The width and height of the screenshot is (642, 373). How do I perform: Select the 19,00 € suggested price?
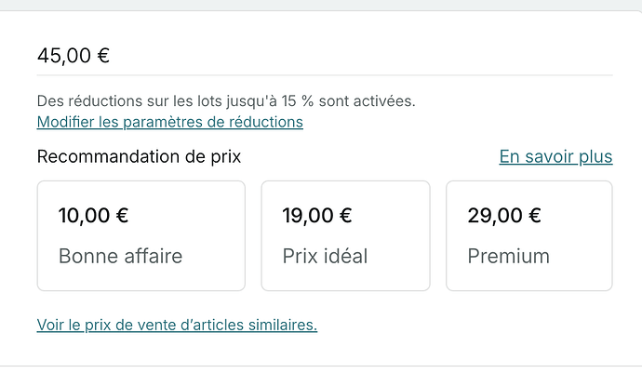pos(316,216)
